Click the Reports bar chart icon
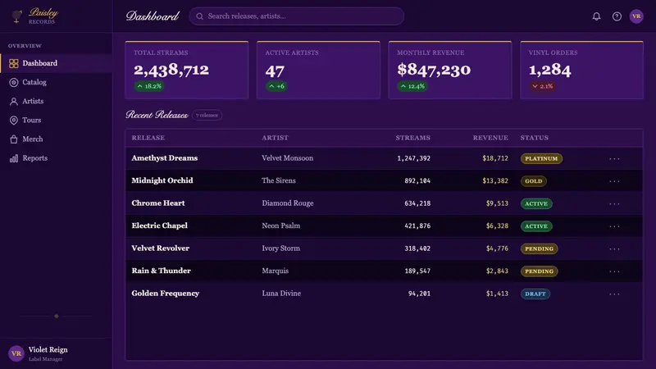 tap(14, 158)
